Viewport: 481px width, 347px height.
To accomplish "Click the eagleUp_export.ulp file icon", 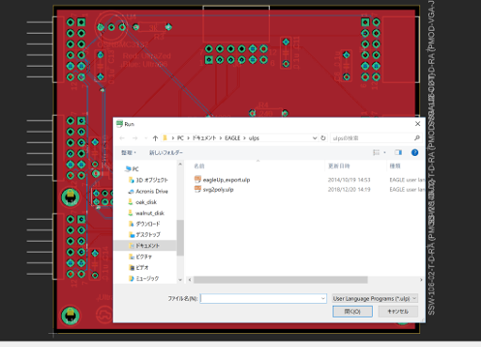I will tap(197, 180).
